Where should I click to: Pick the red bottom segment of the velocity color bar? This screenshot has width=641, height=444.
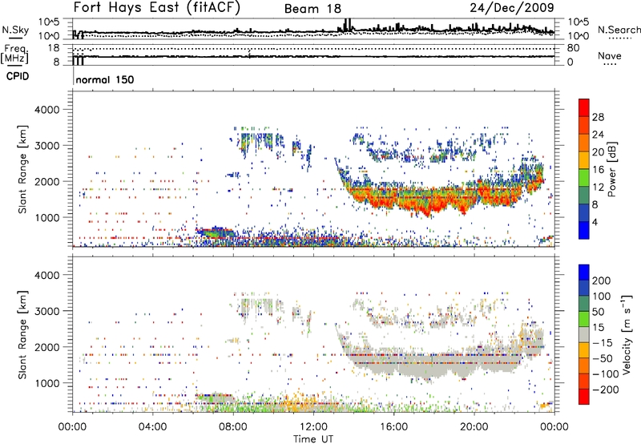point(584,397)
